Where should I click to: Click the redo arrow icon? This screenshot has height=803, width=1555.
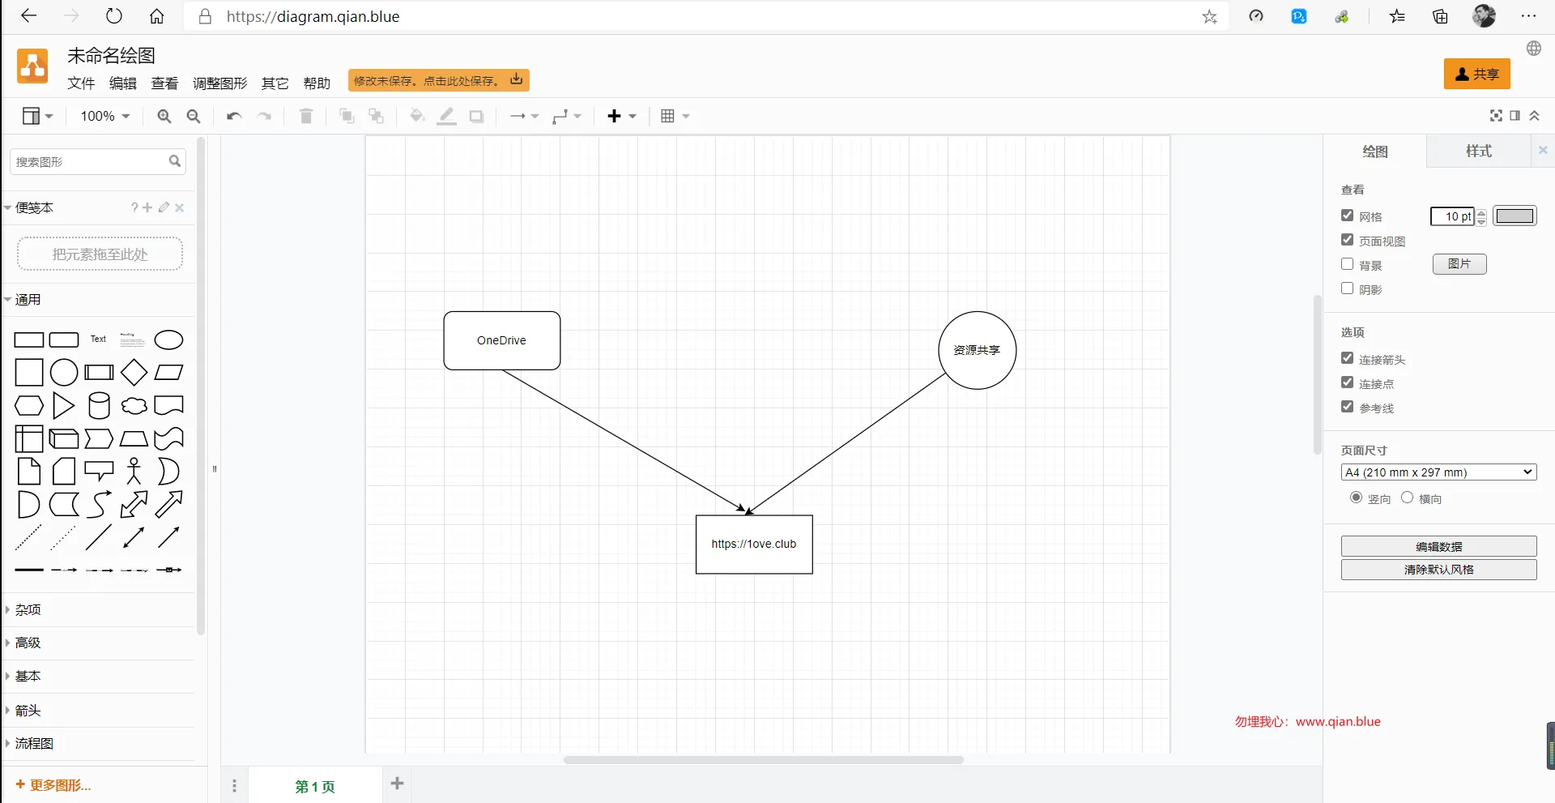tap(264, 117)
